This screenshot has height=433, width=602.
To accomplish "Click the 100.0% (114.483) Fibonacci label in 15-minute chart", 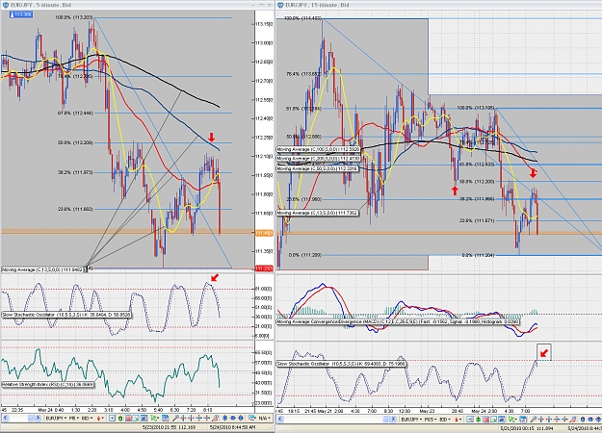I will pos(302,18).
